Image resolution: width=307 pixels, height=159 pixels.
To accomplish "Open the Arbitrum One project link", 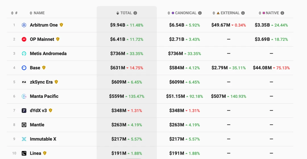I will (x=43, y=25).
